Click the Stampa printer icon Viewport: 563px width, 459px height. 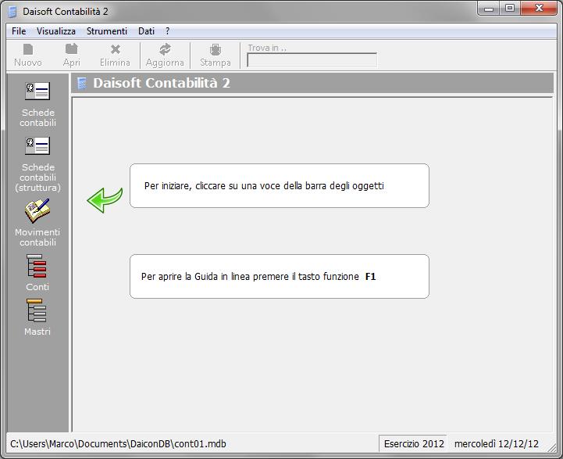point(215,49)
